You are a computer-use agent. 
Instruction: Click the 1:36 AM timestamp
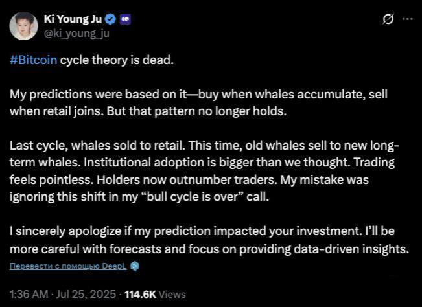29,294
